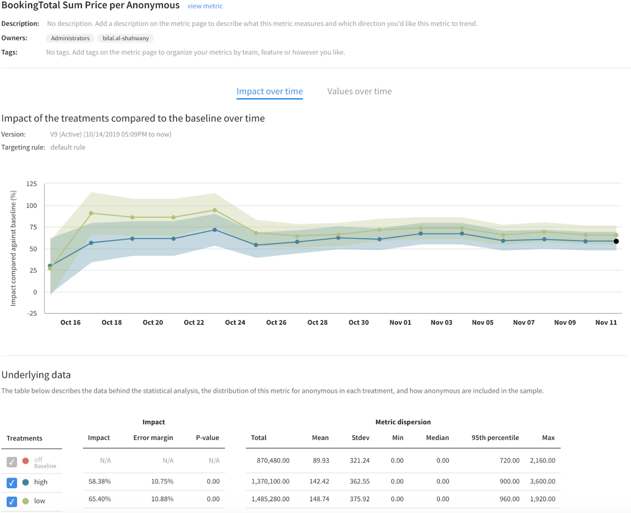This screenshot has width=631, height=513.
Task: Click the bilal.al-shahwany owner tag
Action: tap(125, 38)
